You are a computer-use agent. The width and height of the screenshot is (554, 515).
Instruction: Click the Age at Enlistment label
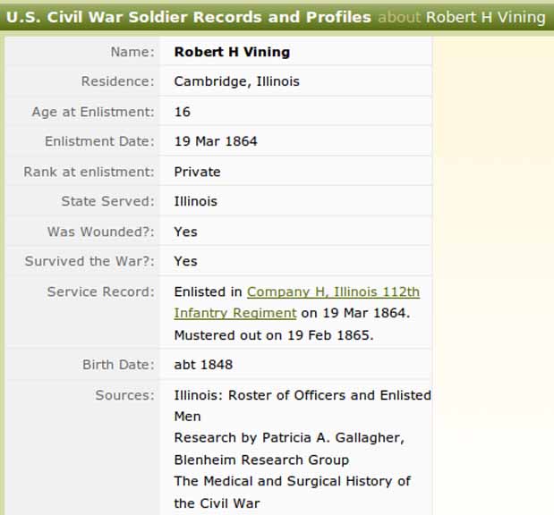pyautogui.click(x=93, y=112)
